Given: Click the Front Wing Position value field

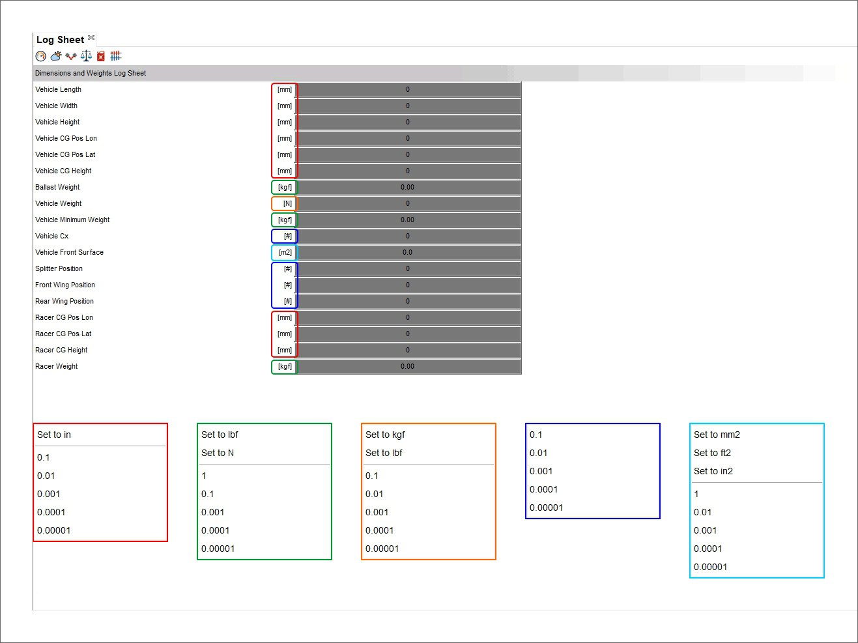Looking at the screenshot, I should [408, 285].
